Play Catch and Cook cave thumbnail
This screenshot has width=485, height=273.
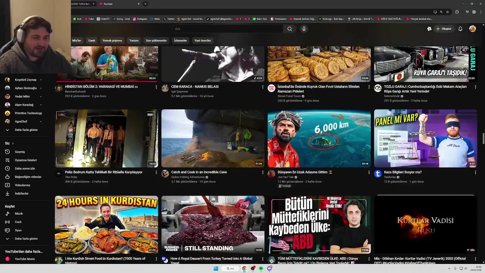(213, 138)
